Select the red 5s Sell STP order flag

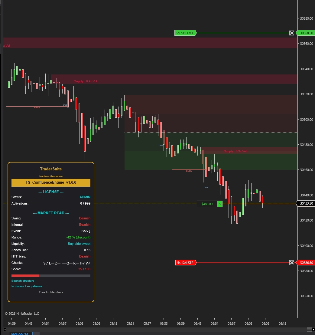[x=185, y=263]
